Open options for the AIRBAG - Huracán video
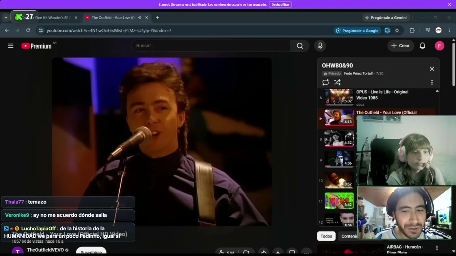 click(437, 248)
